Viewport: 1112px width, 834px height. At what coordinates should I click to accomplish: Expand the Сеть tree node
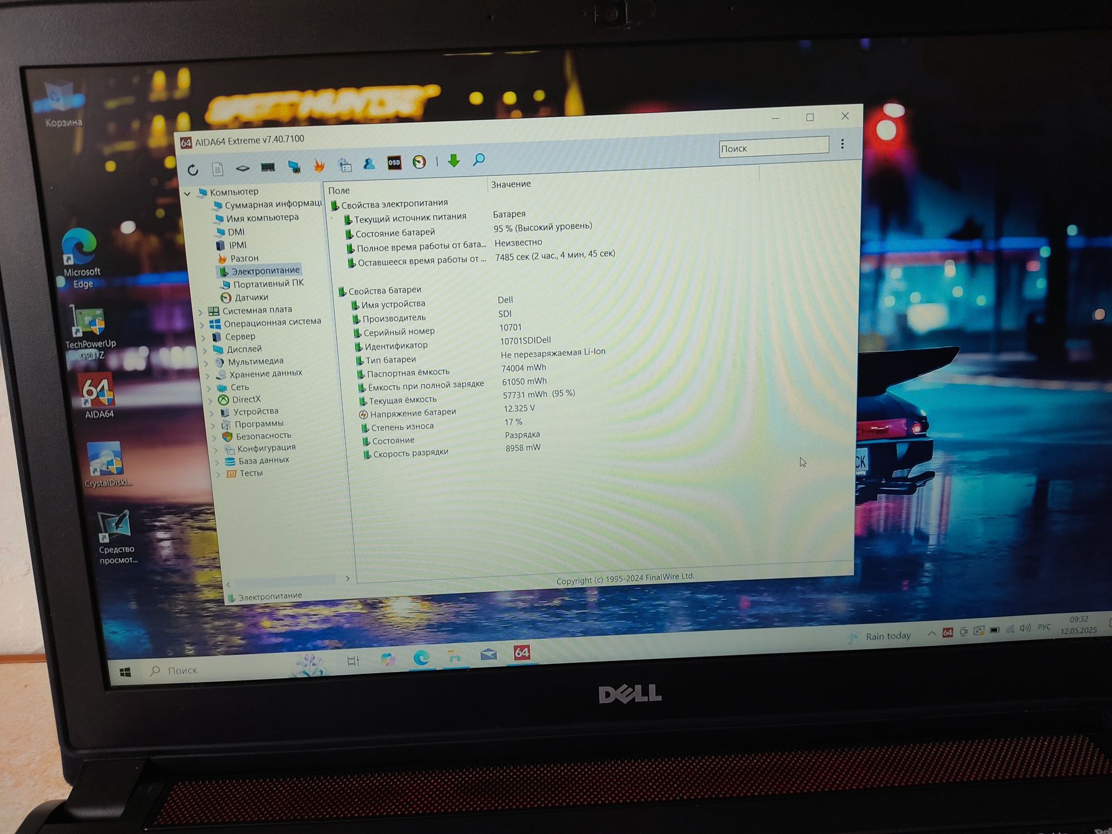tap(210, 388)
